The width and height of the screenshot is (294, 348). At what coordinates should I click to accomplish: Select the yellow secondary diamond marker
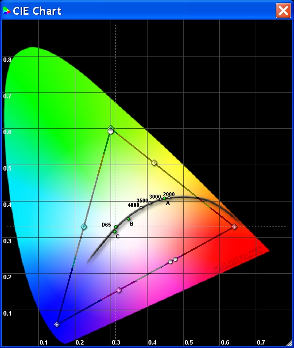(154, 163)
